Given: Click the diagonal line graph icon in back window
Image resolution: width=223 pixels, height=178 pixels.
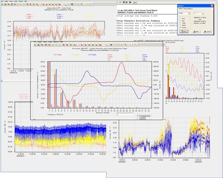Looking at the screenshot, I should point(40,4).
